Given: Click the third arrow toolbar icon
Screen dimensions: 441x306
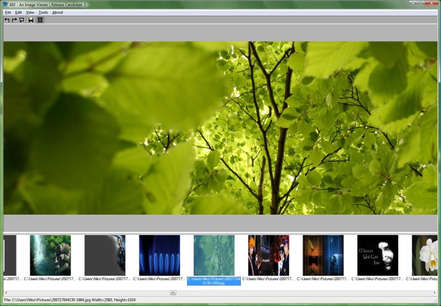Looking at the screenshot, I should (21, 20).
